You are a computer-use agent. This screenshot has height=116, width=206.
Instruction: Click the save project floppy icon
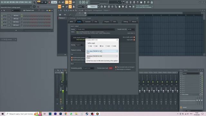141,2
